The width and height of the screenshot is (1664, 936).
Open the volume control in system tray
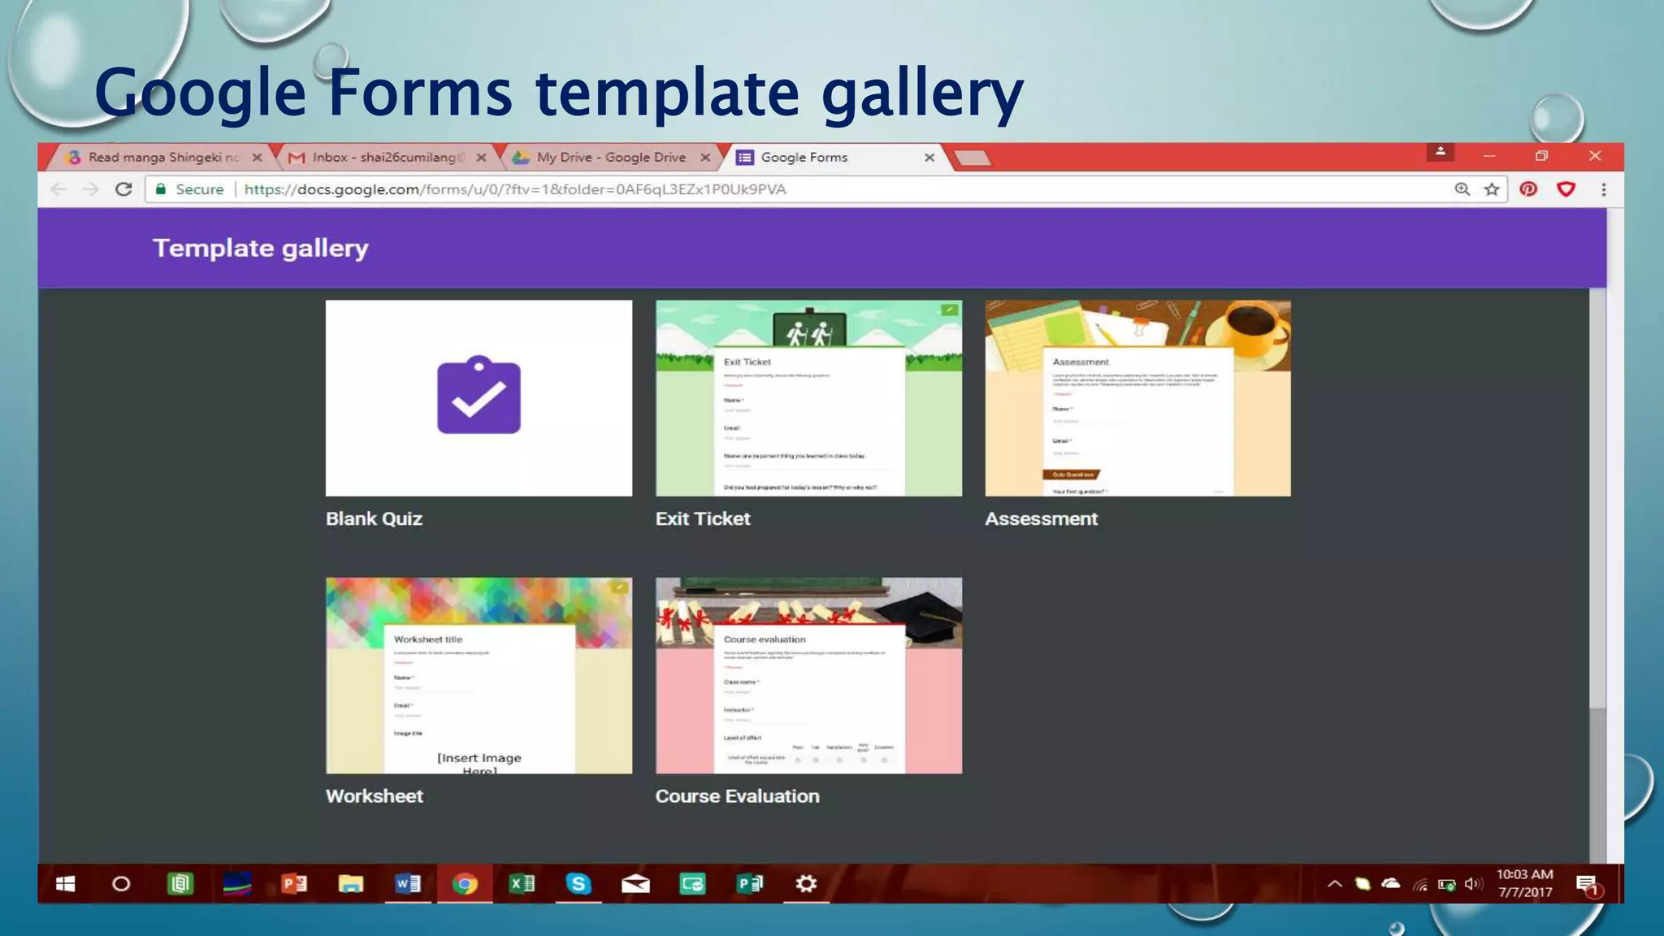(x=1473, y=884)
